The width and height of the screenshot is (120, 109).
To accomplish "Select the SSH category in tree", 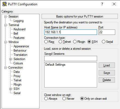I will (17, 89).
